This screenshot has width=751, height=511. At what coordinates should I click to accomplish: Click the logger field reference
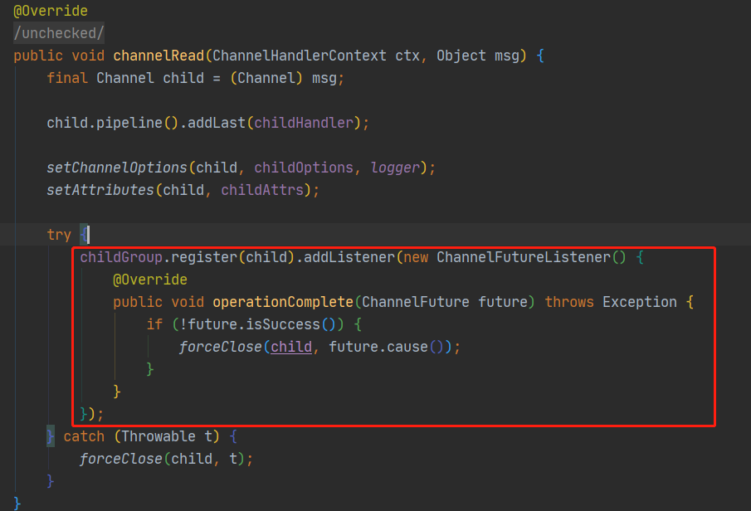click(x=395, y=168)
